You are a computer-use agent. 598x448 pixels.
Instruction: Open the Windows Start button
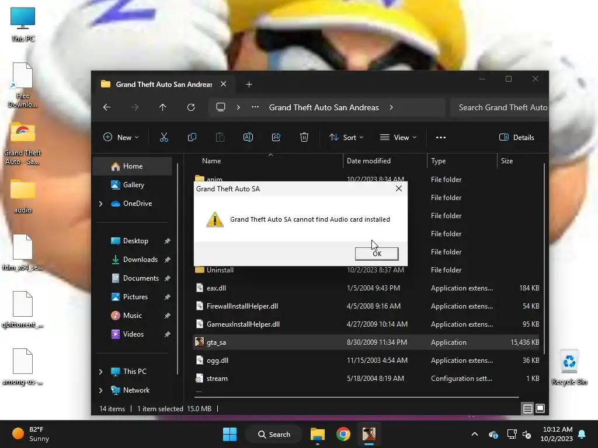230,434
